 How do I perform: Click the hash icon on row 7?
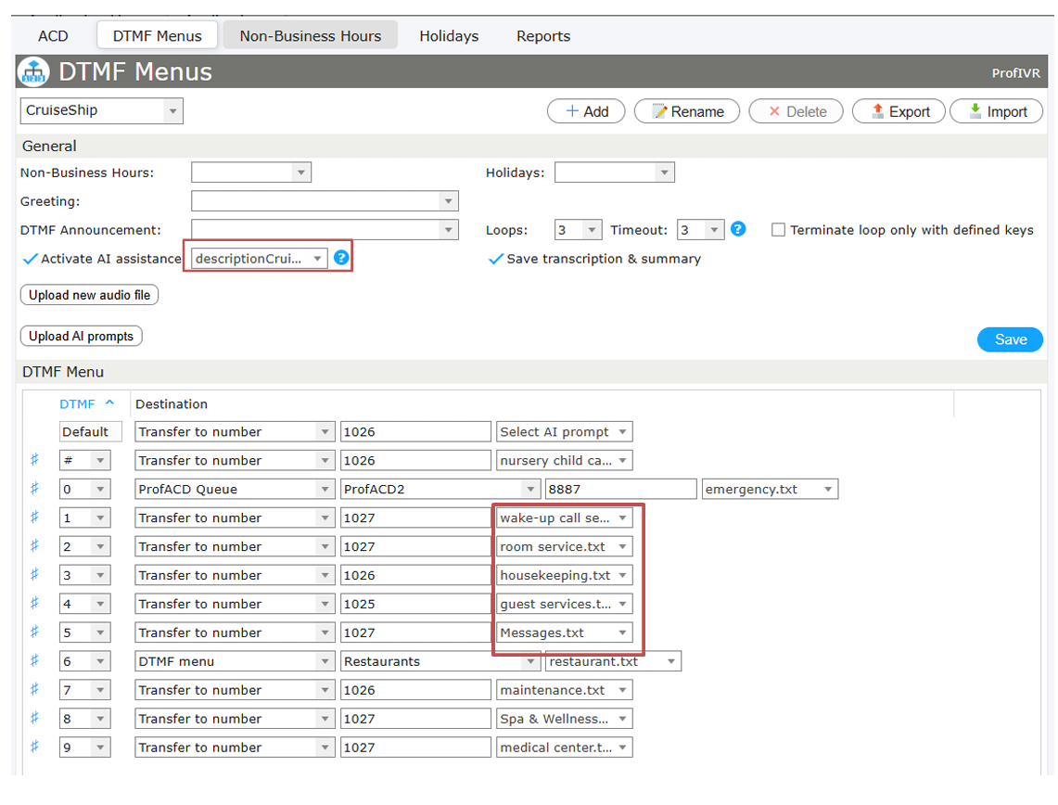(x=34, y=690)
